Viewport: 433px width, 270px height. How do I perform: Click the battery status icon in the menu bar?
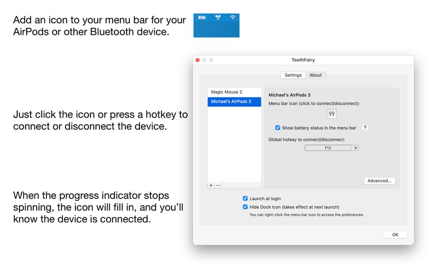pyautogui.click(x=202, y=18)
